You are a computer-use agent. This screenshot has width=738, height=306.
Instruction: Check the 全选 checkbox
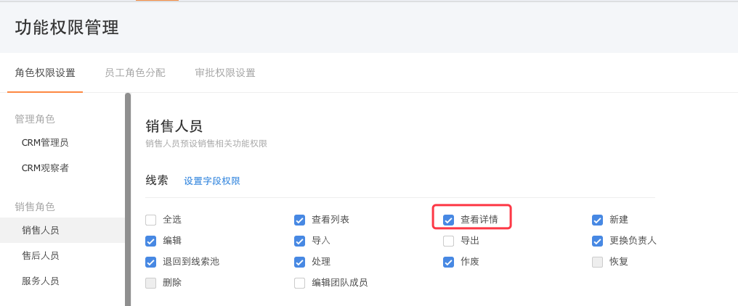pyautogui.click(x=151, y=220)
